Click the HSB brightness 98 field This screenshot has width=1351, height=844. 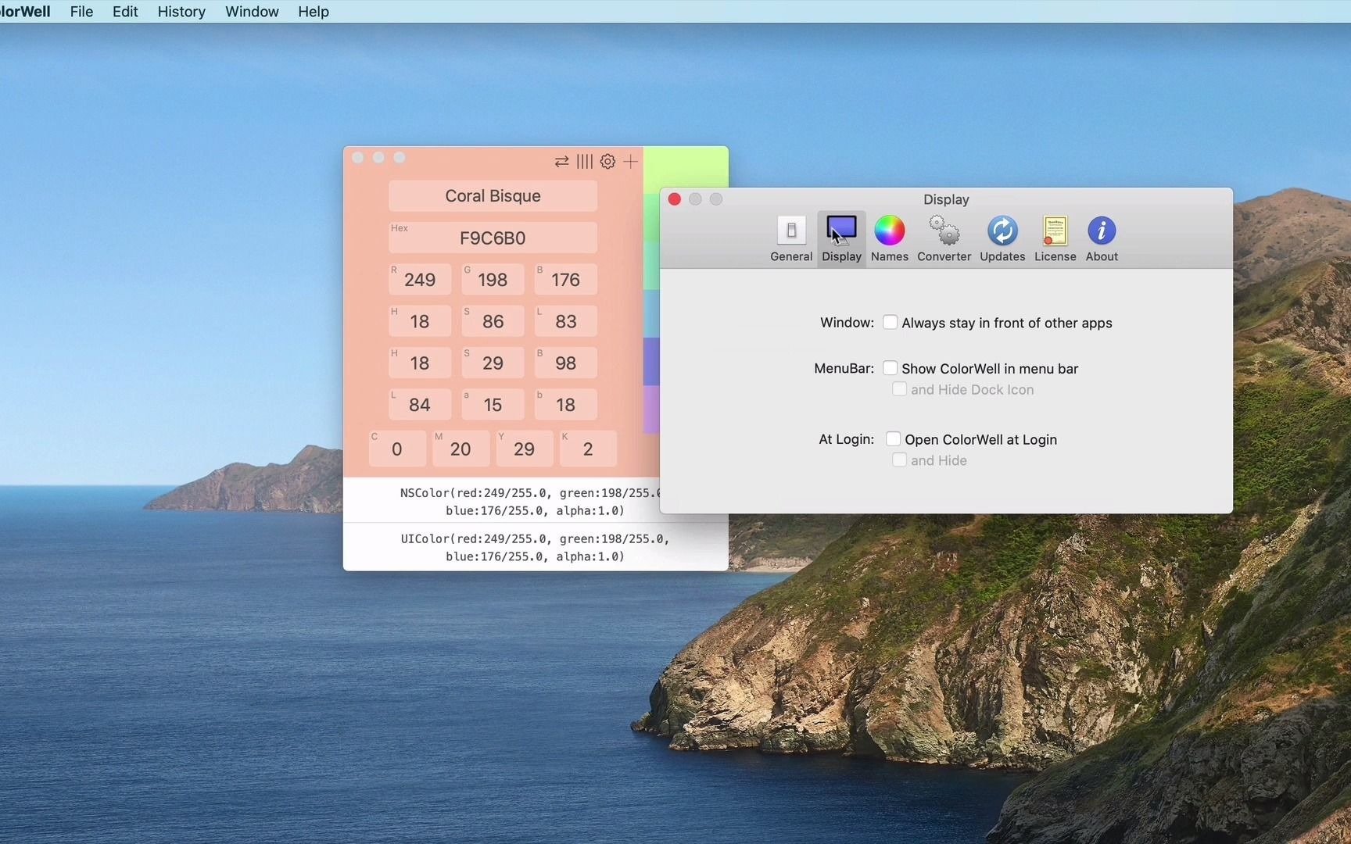pyautogui.click(x=565, y=363)
